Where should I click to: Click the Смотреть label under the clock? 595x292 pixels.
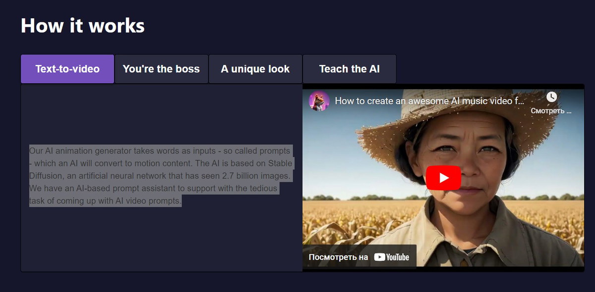551,111
